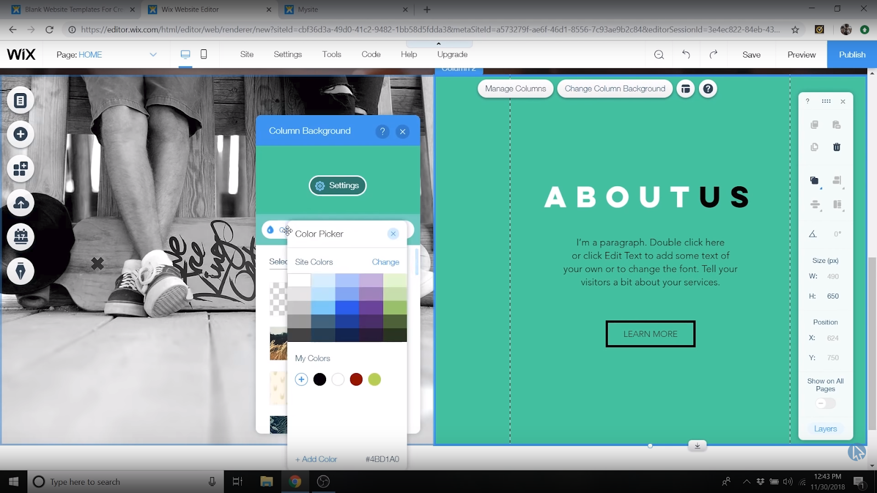The width and height of the screenshot is (877, 493).
Task: Open Settings in the Column Background panel
Action: [338, 186]
